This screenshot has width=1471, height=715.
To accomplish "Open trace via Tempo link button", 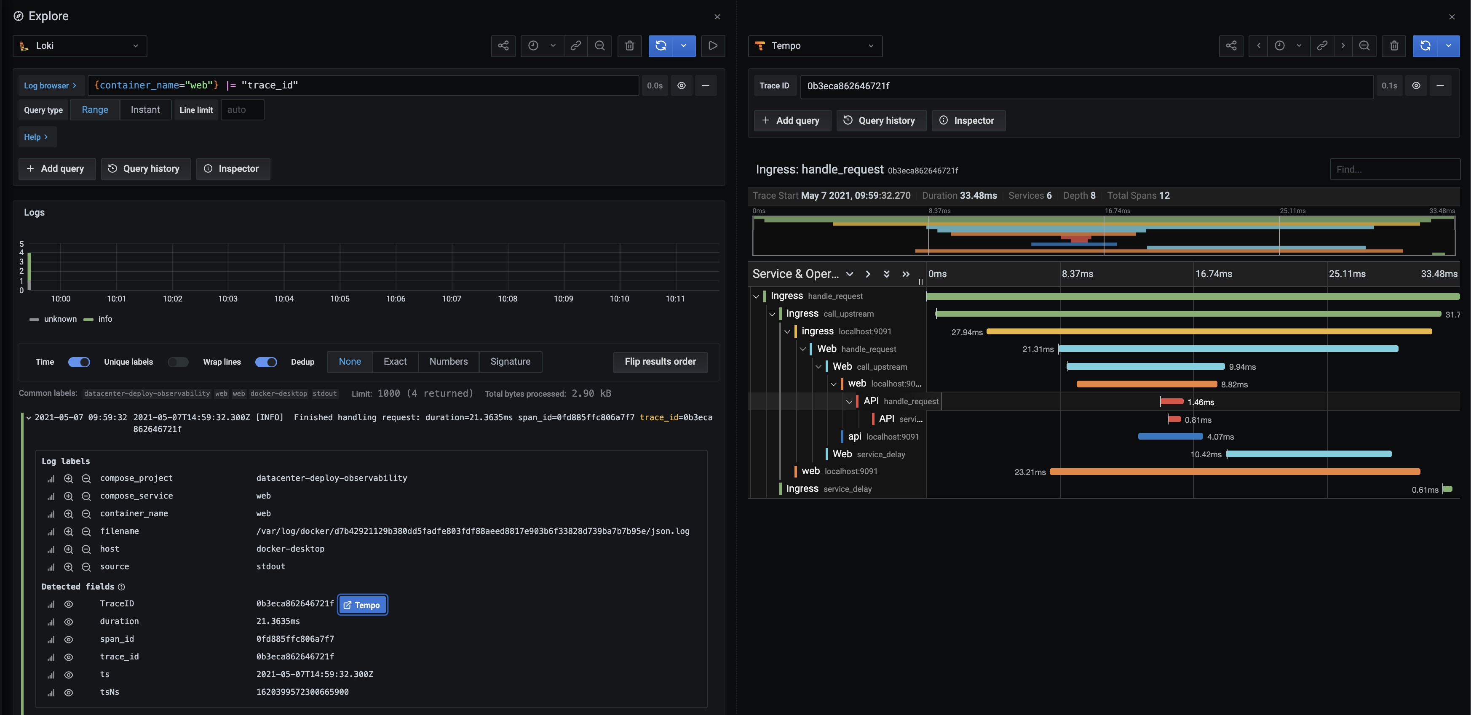I will pyautogui.click(x=363, y=605).
